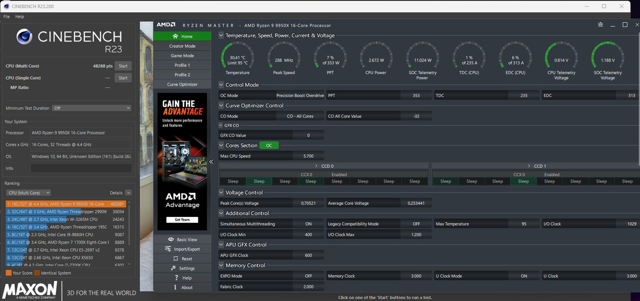Image resolution: width=640 pixels, height=301 pixels.
Task: Toggle Legacy Compatibility Mode OFF value
Action: [x=416, y=224]
